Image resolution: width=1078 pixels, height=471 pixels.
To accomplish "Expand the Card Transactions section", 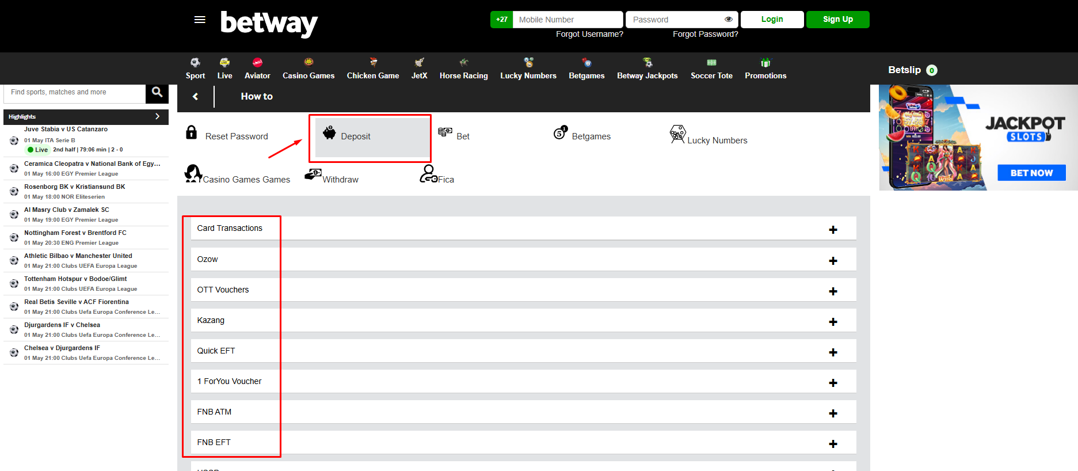I will 832,230.
